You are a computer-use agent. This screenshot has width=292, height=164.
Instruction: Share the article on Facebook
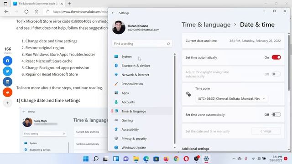pos(7,61)
